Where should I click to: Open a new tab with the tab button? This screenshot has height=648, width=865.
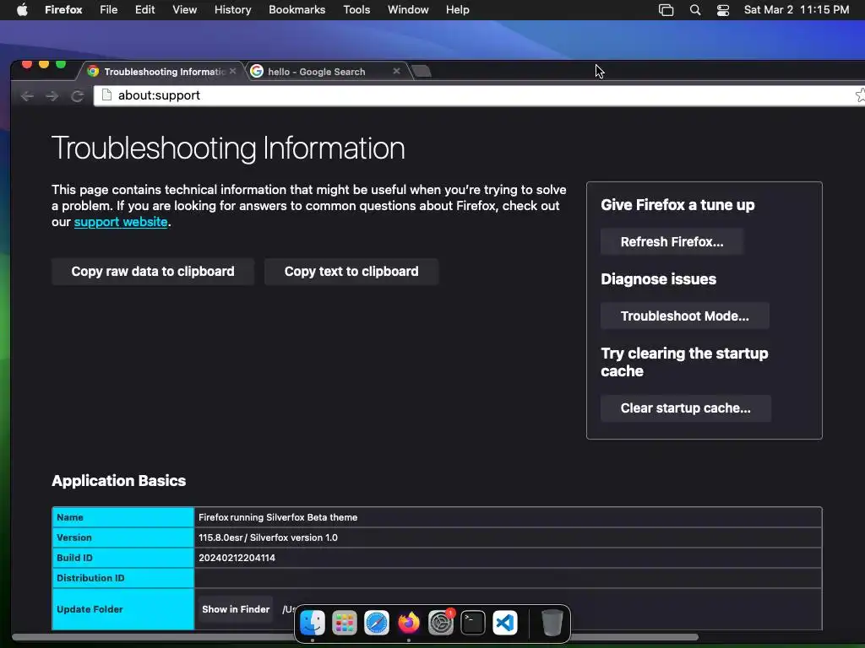coord(422,71)
